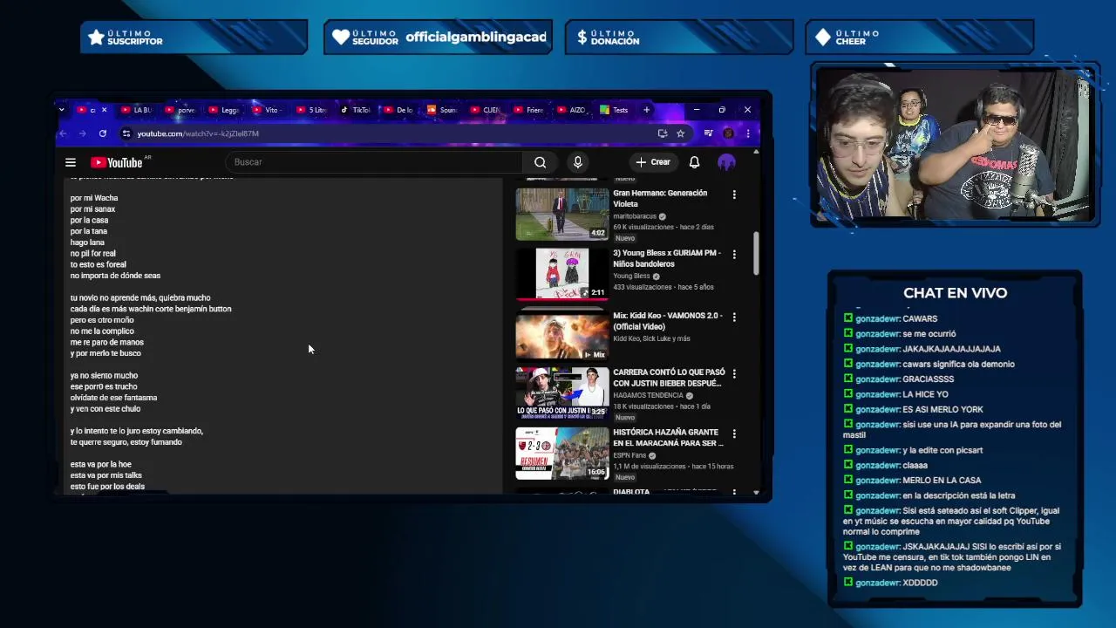The height and width of the screenshot is (628, 1116).
Task: Switch to the 'LA BU' tab
Action: coord(136,110)
